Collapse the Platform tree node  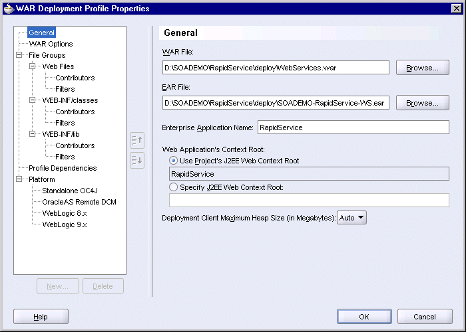click(x=19, y=179)
